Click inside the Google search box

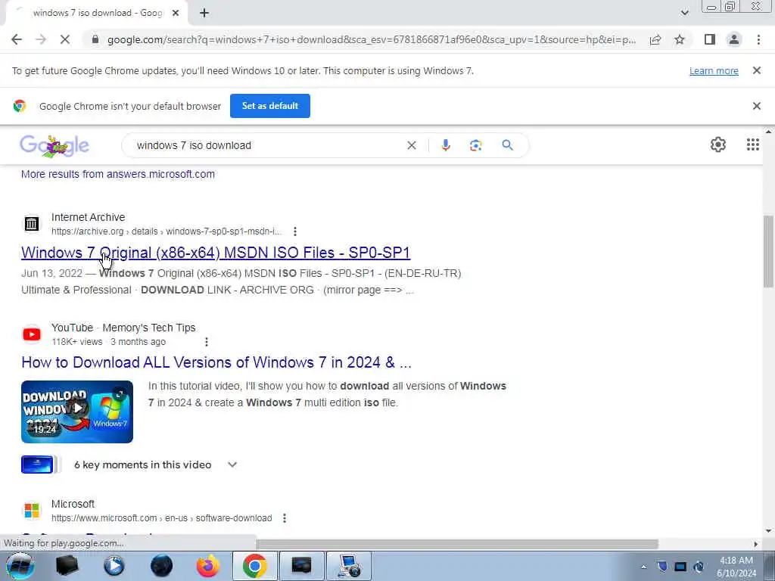point(267,145)
